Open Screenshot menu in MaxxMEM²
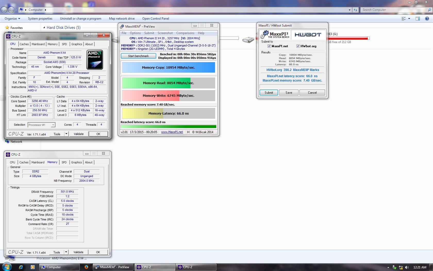The height and width of the screenshot is (271, 433). tap(165, 33)
